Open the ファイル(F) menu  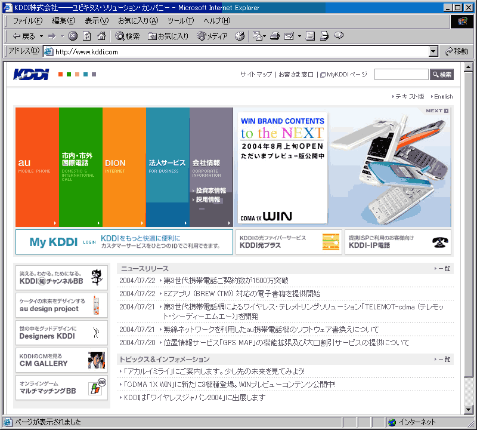pyautogui.click(x=27, y=21)
